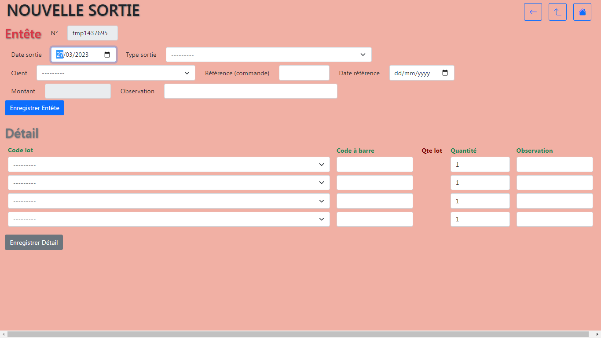This screenshot has width=601, height=338.
Task: Click first row detail Observation field
Action: tap(555, 164)
